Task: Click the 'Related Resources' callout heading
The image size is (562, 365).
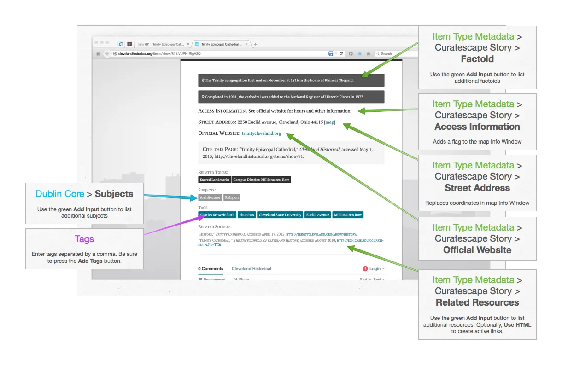Action: (x=477, y=302)
